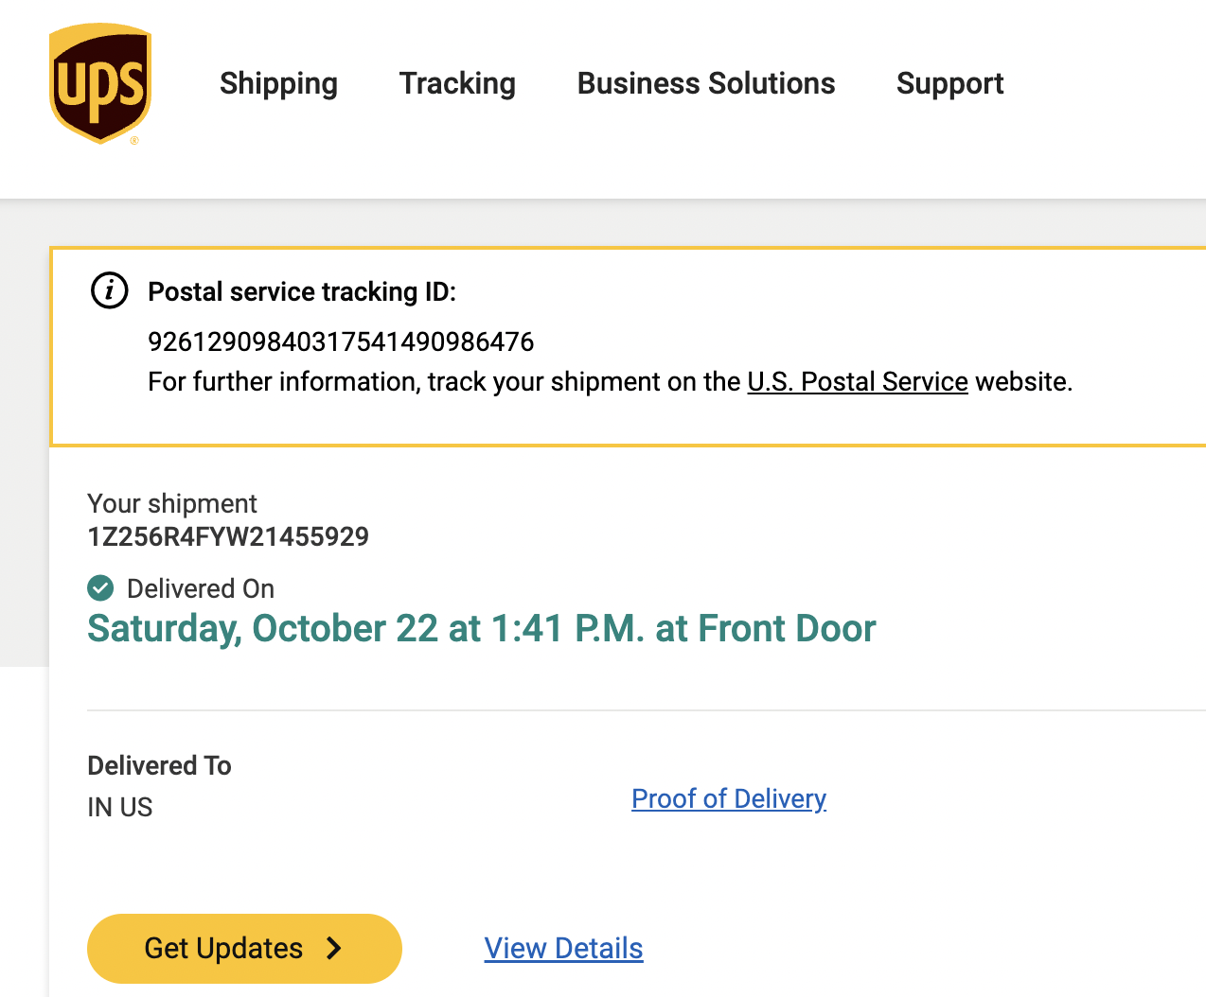Follow the U.S. Postal Service link

857,381
